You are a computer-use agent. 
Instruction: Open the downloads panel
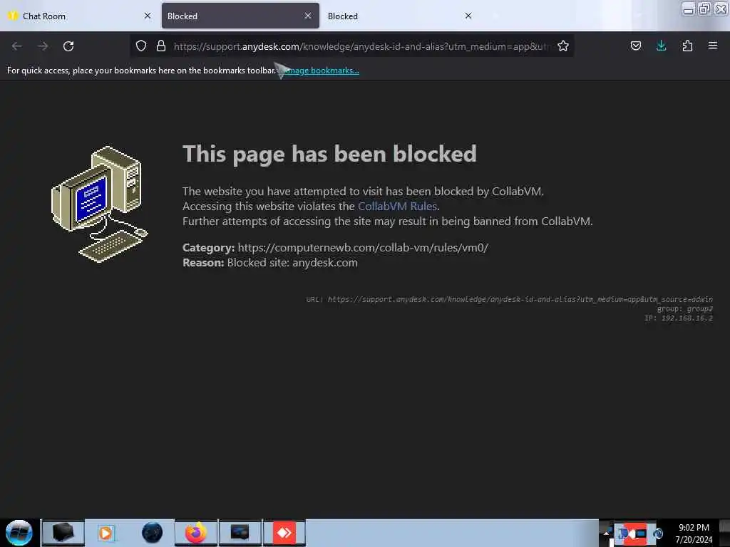coord(661,46)
